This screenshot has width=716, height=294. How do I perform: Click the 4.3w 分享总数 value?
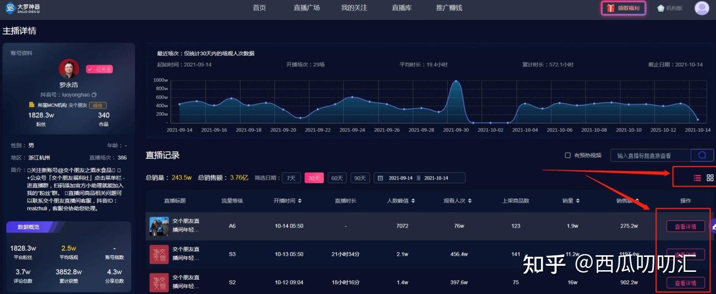(114, 272)
